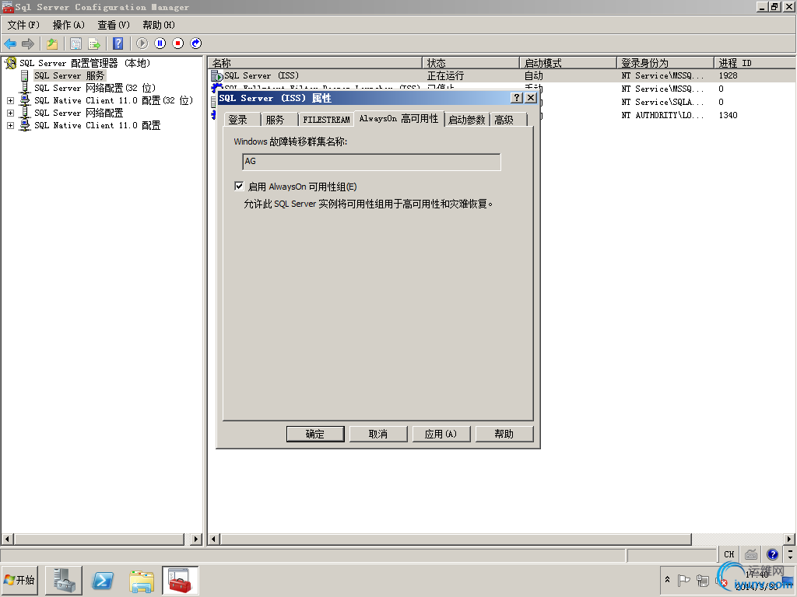Expand SQL Native Client 11.0 配置(32 位)
Image resolution: width=797 pixels, height=597 pixels.
(9, 99)
